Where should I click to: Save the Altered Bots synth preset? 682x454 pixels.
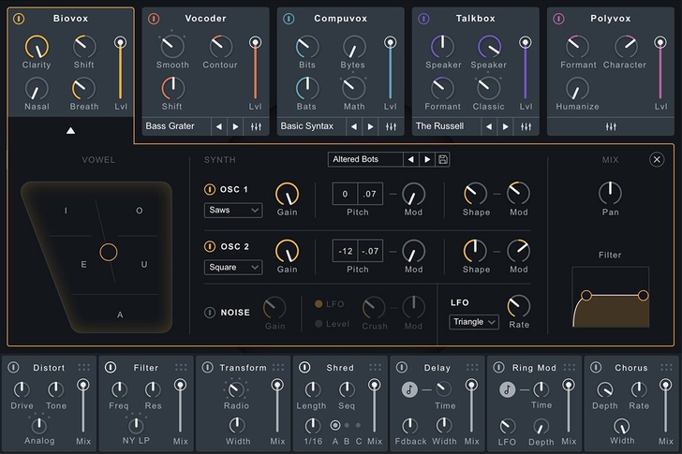(443, 159)
